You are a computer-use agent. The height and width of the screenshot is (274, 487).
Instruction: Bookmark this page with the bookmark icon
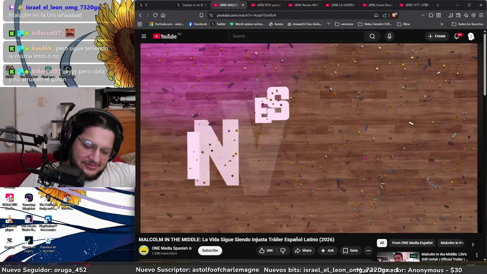[x=201, y=15]
